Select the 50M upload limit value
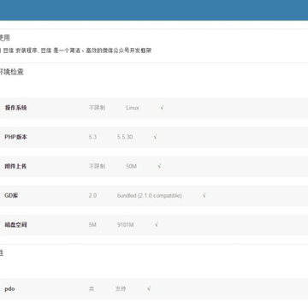308x308 pixels. tap(131, 166)
